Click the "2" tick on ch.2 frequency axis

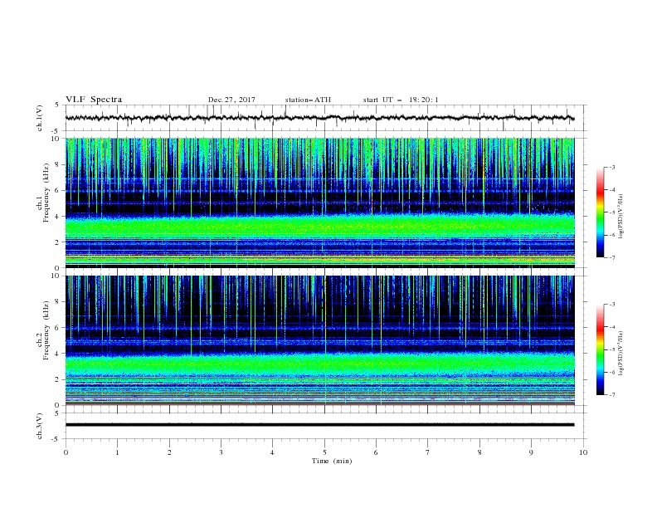coord(58,379)
